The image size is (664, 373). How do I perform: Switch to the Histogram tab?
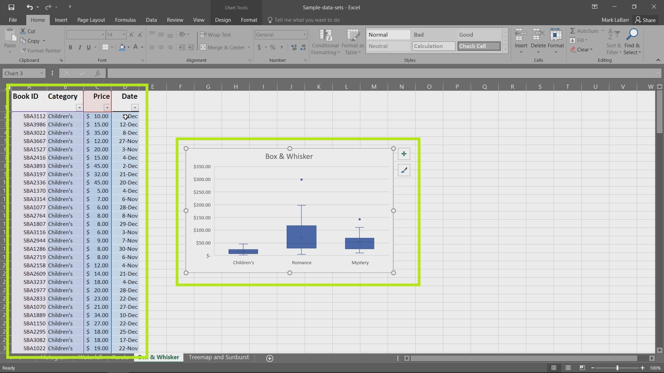54,357
